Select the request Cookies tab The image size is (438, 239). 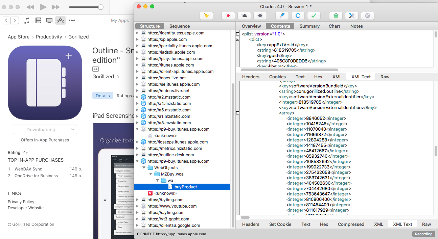277,77
